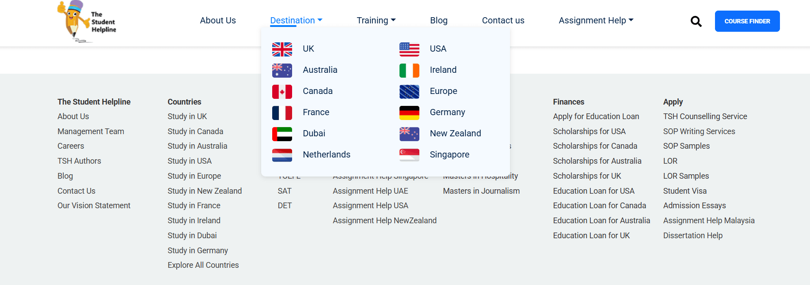Choose the Dubai flag icon
The image size is (810, 285).
(282, 134)
